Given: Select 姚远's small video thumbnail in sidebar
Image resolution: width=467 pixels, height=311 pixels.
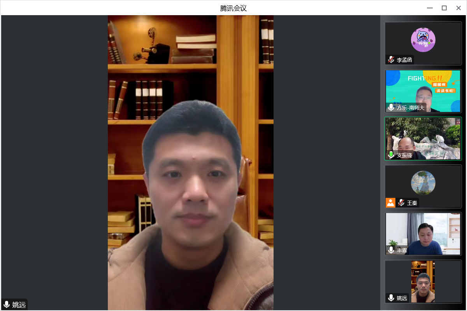Looking at the screenshot, I should (423, 281).
